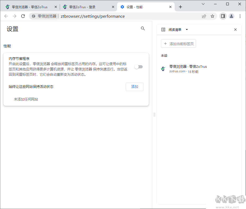Screen dimensions: 246x209
Task: Open the browser customization menu (three dots)
Action: [240, 16]
